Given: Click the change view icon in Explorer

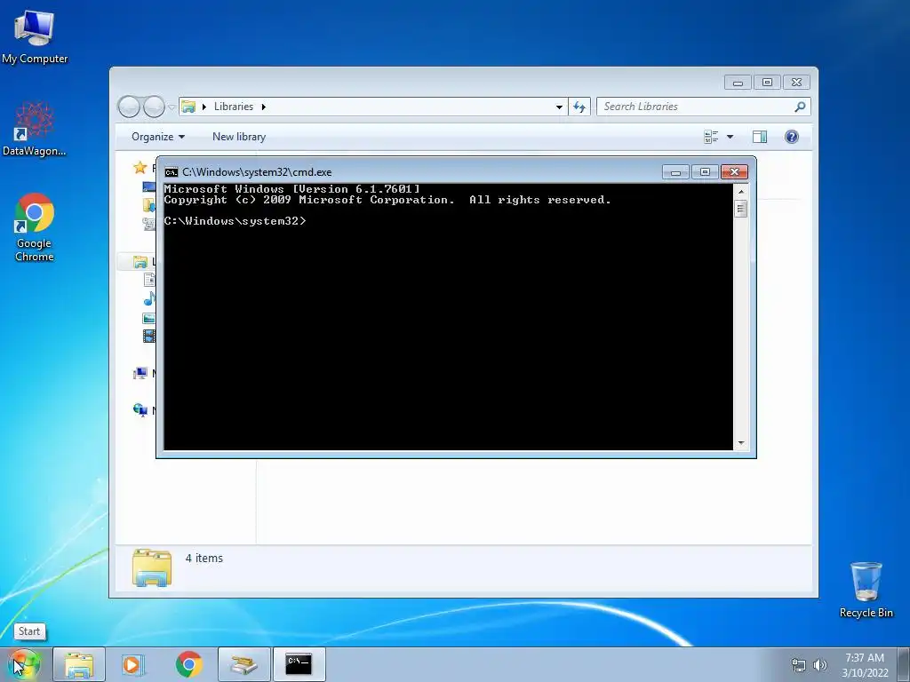Looking at the screenshot, I should point(711,137).
